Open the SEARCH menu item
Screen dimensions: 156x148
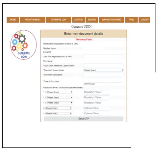92,20
